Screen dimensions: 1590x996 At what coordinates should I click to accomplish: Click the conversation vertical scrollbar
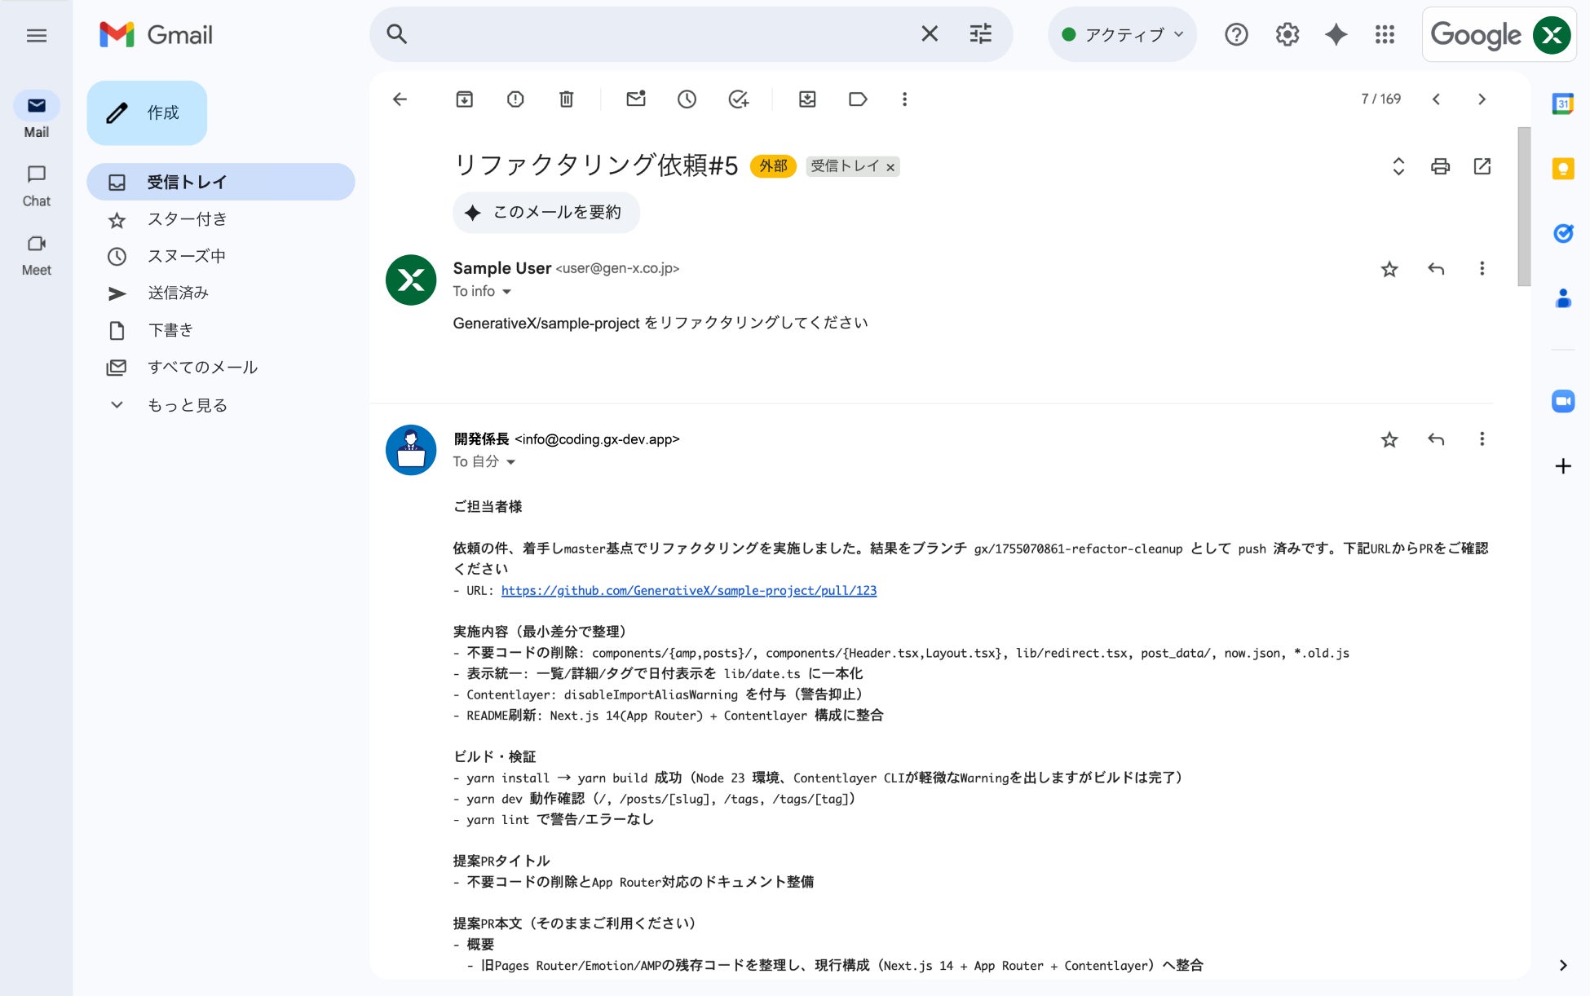[x=1524, y=207]
